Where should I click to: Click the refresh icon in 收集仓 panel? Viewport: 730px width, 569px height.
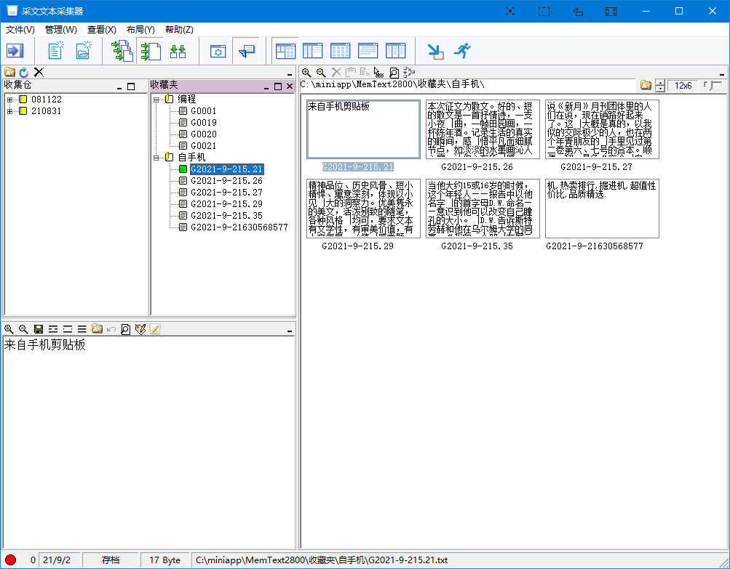[24, 72]
